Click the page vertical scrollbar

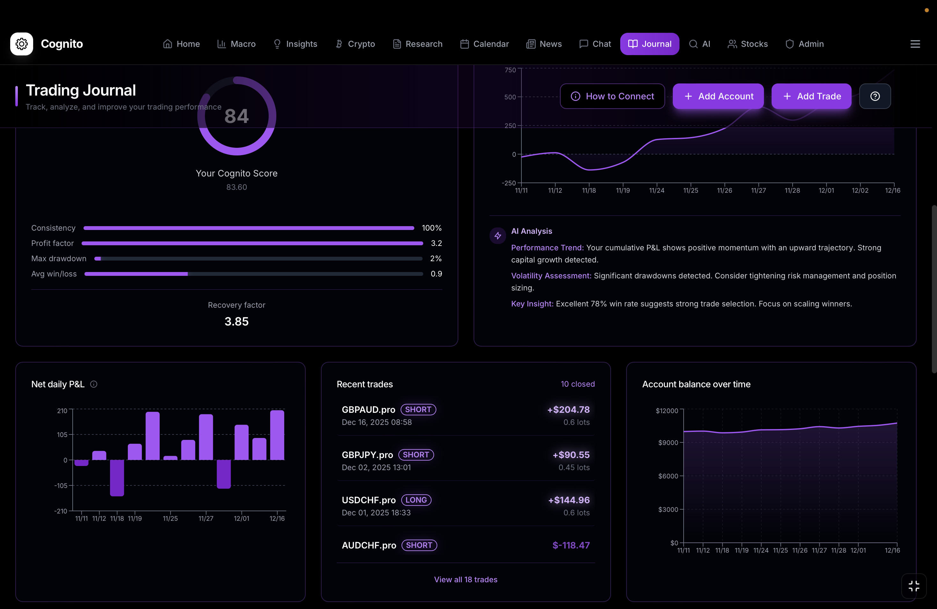click(x=933, y=289)
